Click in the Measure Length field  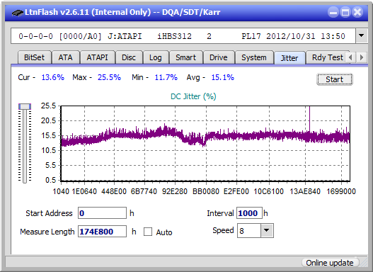[102, 232]
